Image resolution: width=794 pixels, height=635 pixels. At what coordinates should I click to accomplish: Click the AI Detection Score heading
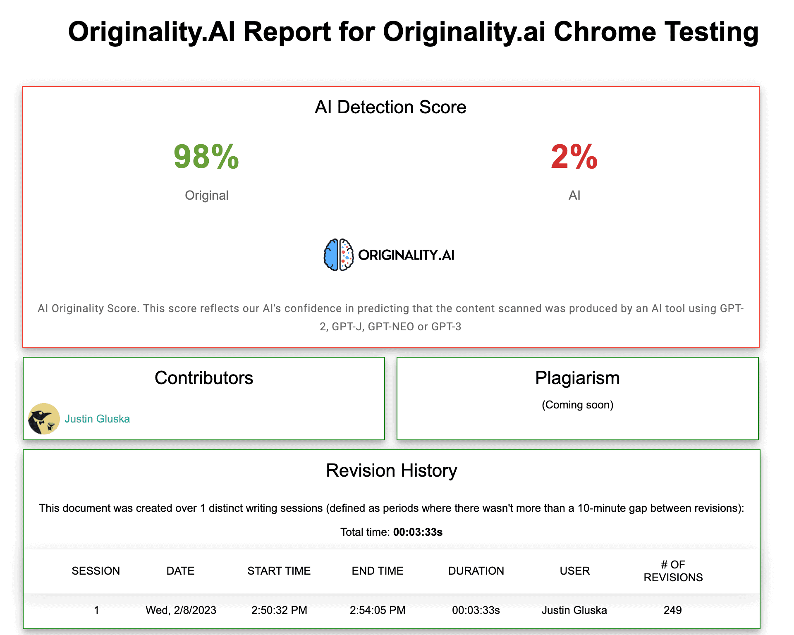(x=390, y=107)
